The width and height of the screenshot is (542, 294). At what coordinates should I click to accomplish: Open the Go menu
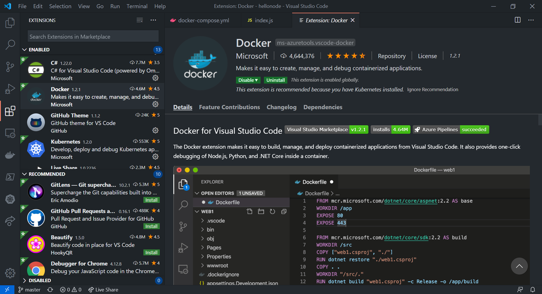100,6
